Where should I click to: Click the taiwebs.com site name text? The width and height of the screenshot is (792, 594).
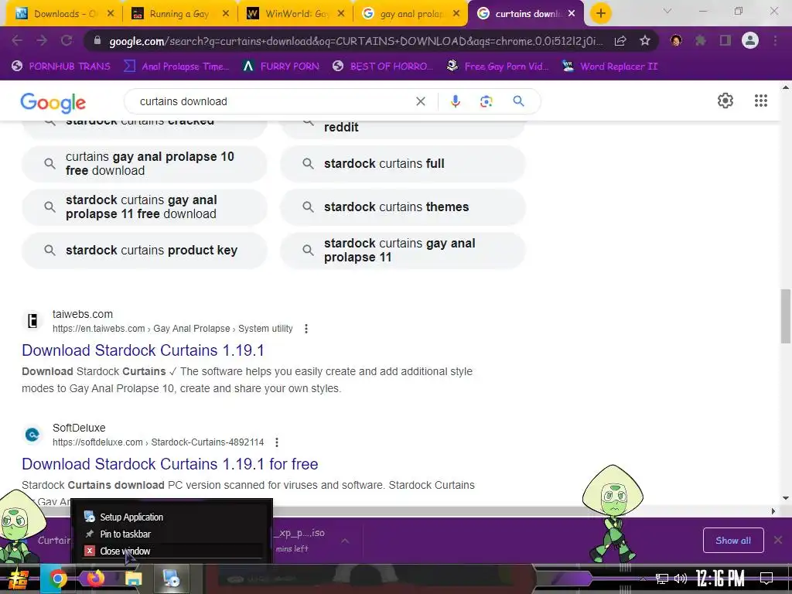click(x=82, y=314)
